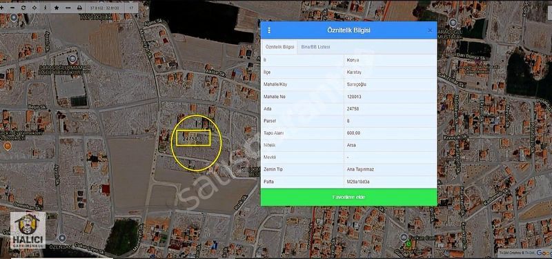Activate the locate/crosshair tool
Screen dimensions: 552x259
tap(34, 8)
